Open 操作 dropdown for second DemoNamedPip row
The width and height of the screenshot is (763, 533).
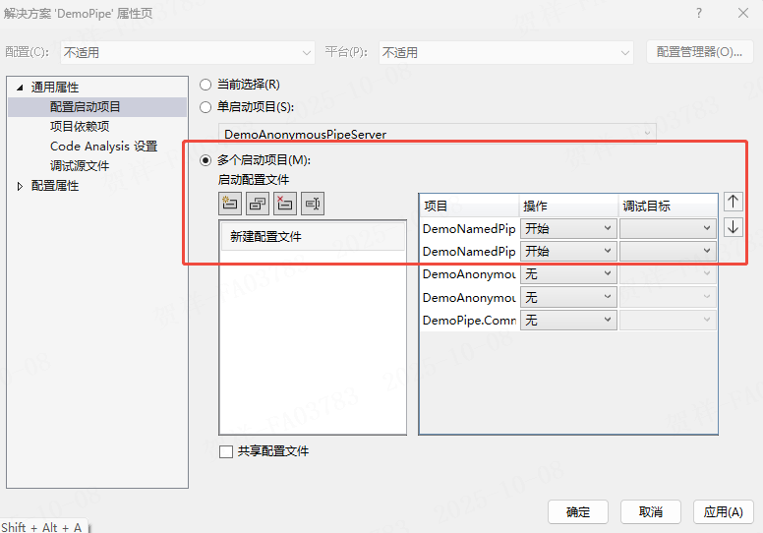point(568,251)
